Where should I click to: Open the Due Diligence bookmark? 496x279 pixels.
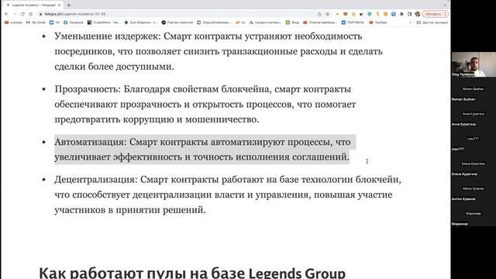(x=141, y=22)
